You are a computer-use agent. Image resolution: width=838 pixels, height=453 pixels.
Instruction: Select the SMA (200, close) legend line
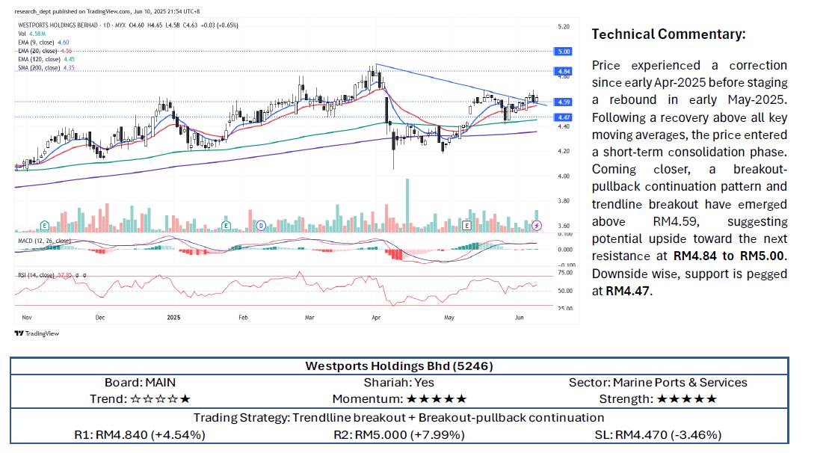[x=46, y=68]
